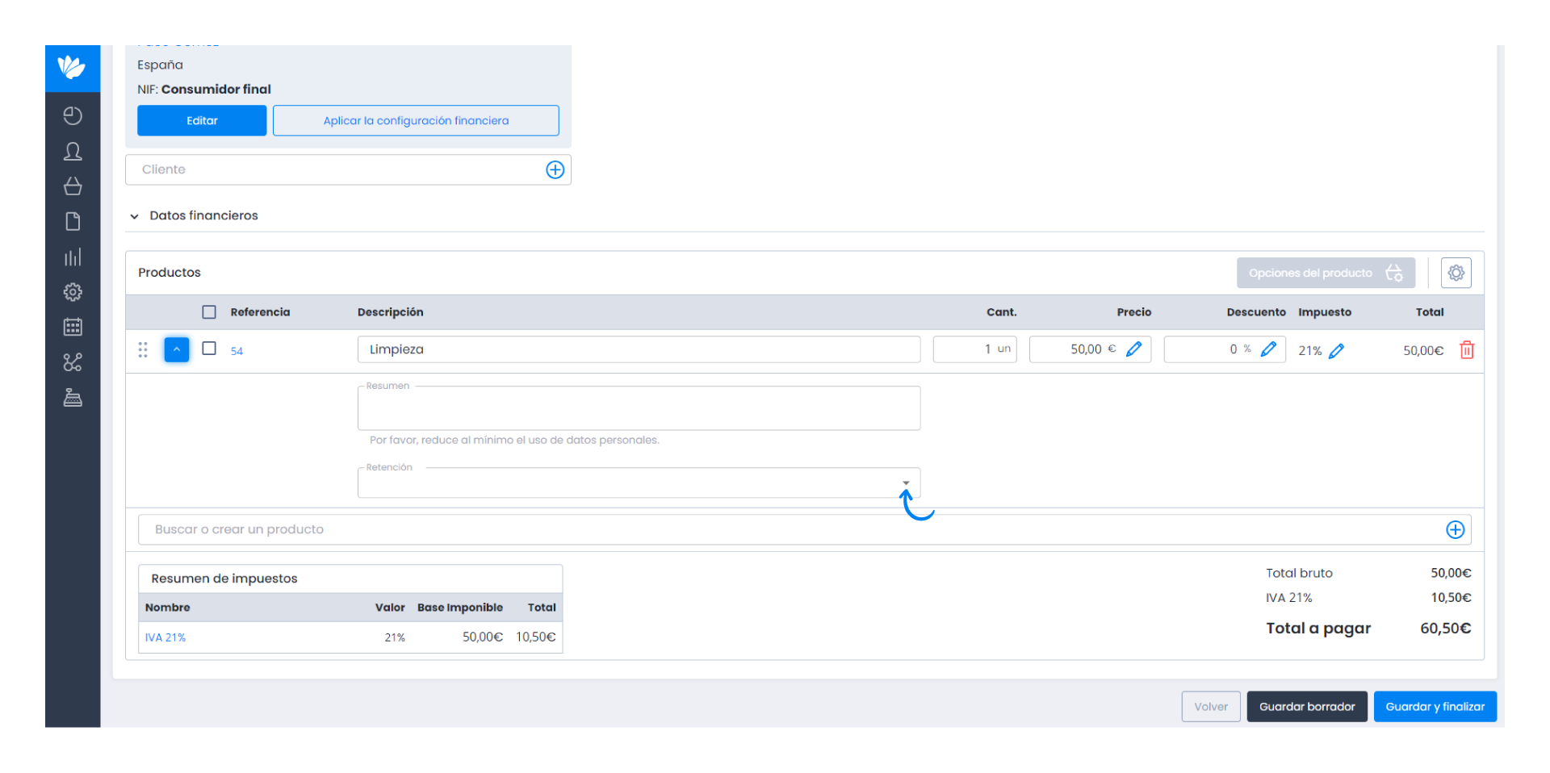Collapse the Limpieza row details
1550x773 pixels.
click(177, 349)
